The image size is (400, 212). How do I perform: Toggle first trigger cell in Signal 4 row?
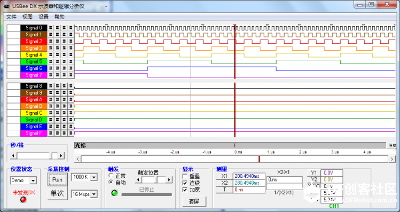coord(51,55)
